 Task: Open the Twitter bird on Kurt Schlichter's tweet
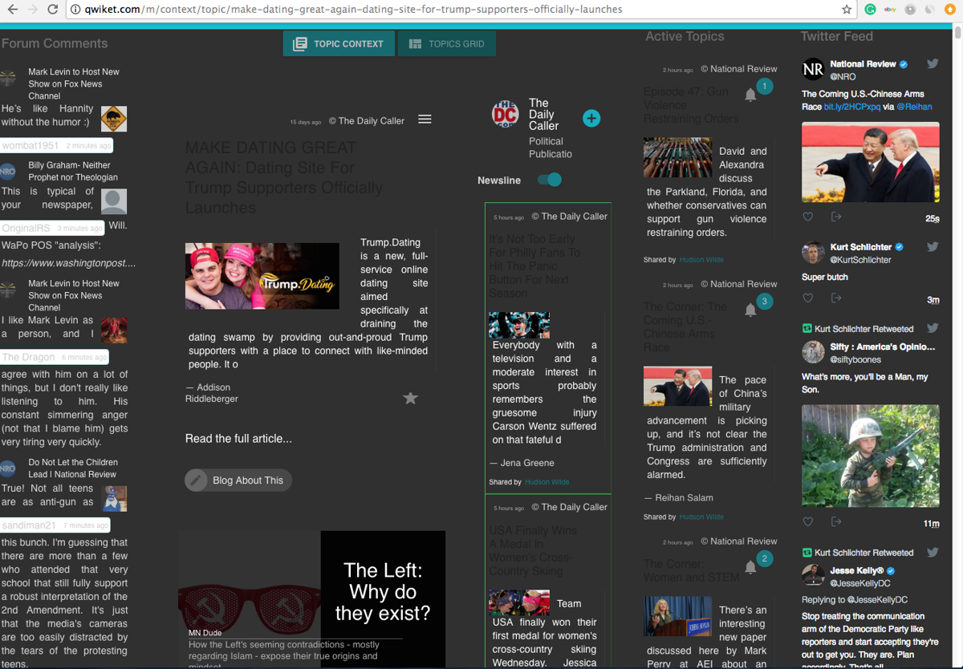[933, 247]
